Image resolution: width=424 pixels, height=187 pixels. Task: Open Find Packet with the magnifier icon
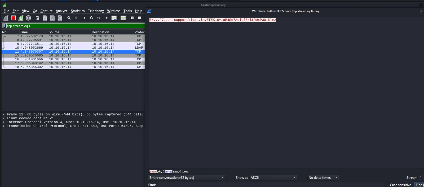point(69,18)
